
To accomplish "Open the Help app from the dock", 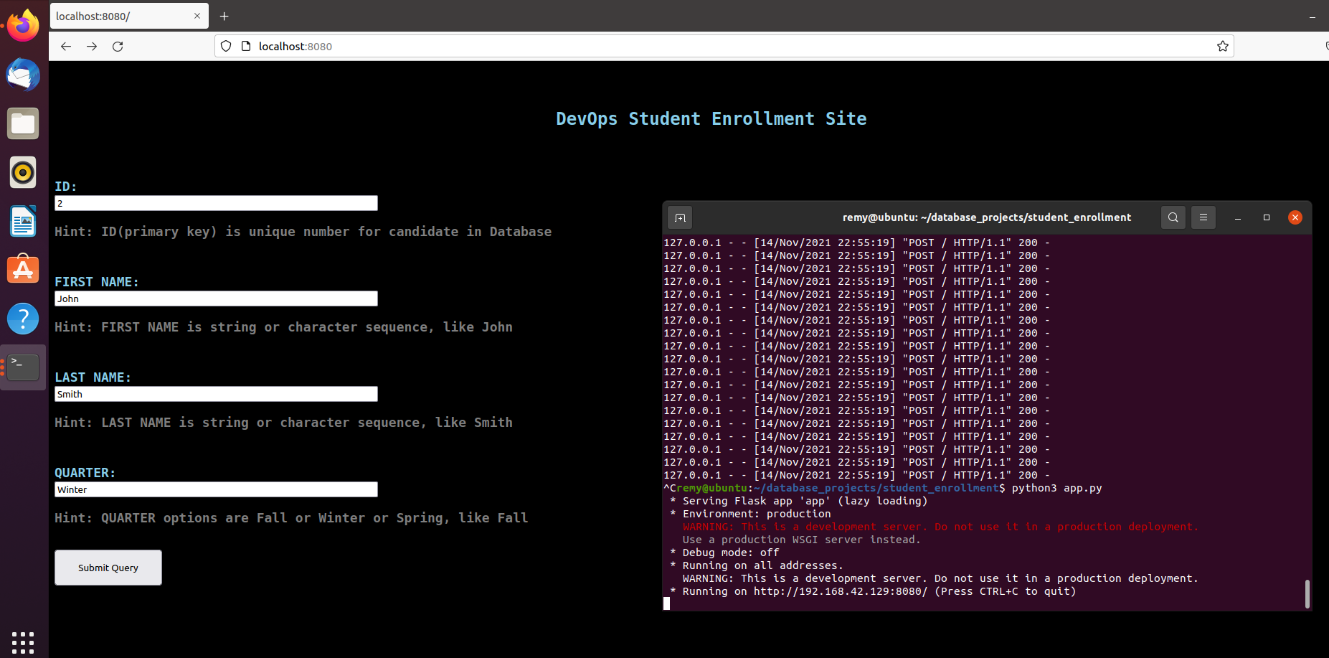I will pyautogui.click(x=23, y=318).
